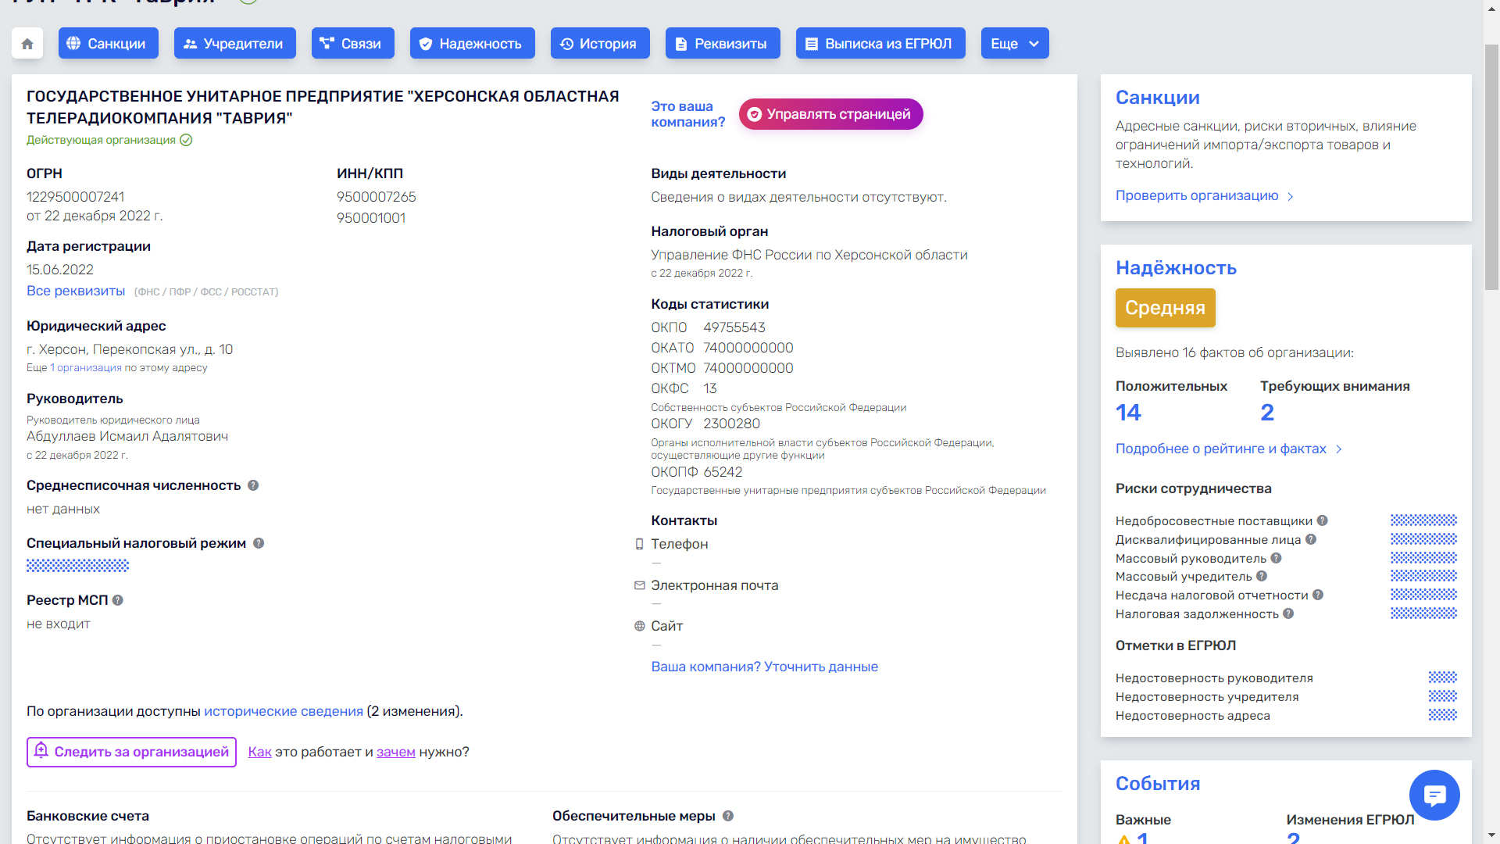The height and width of the screenshot is (844, 1500).
Task: Click help icon next to Налоговая задолженность
Action: pos(1288,613)
